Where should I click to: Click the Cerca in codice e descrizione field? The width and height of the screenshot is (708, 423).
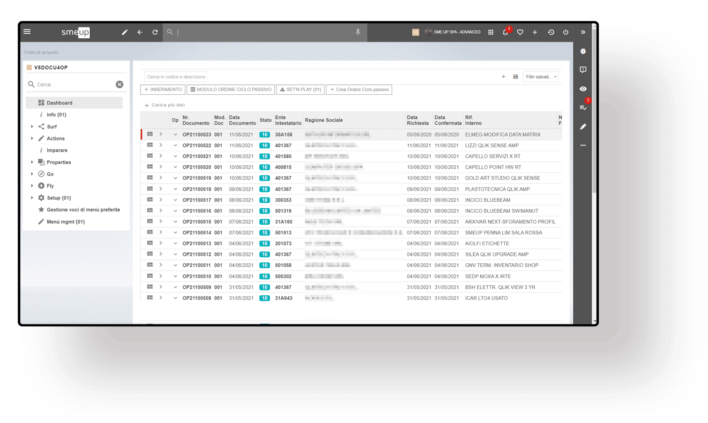176,77
